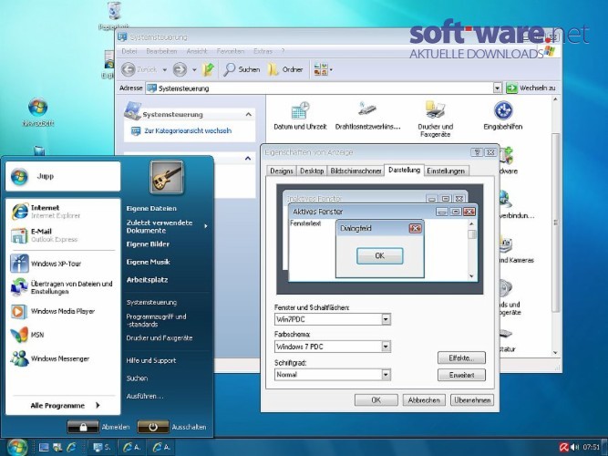Open Fenster und Schaltflächen dropdown
Image resolution: width=608 pixels, height=456 pixels.
coord(386,319)
